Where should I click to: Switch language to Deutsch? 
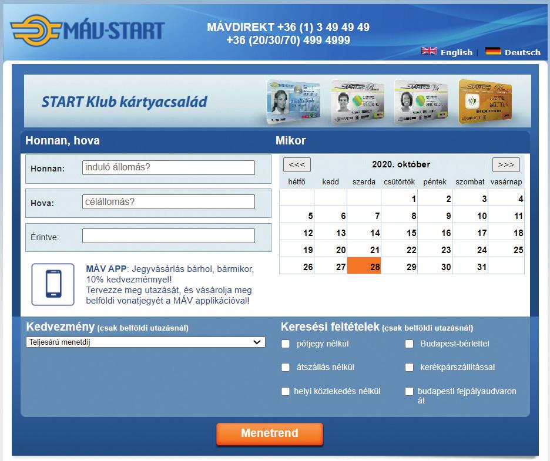(522, 52)
